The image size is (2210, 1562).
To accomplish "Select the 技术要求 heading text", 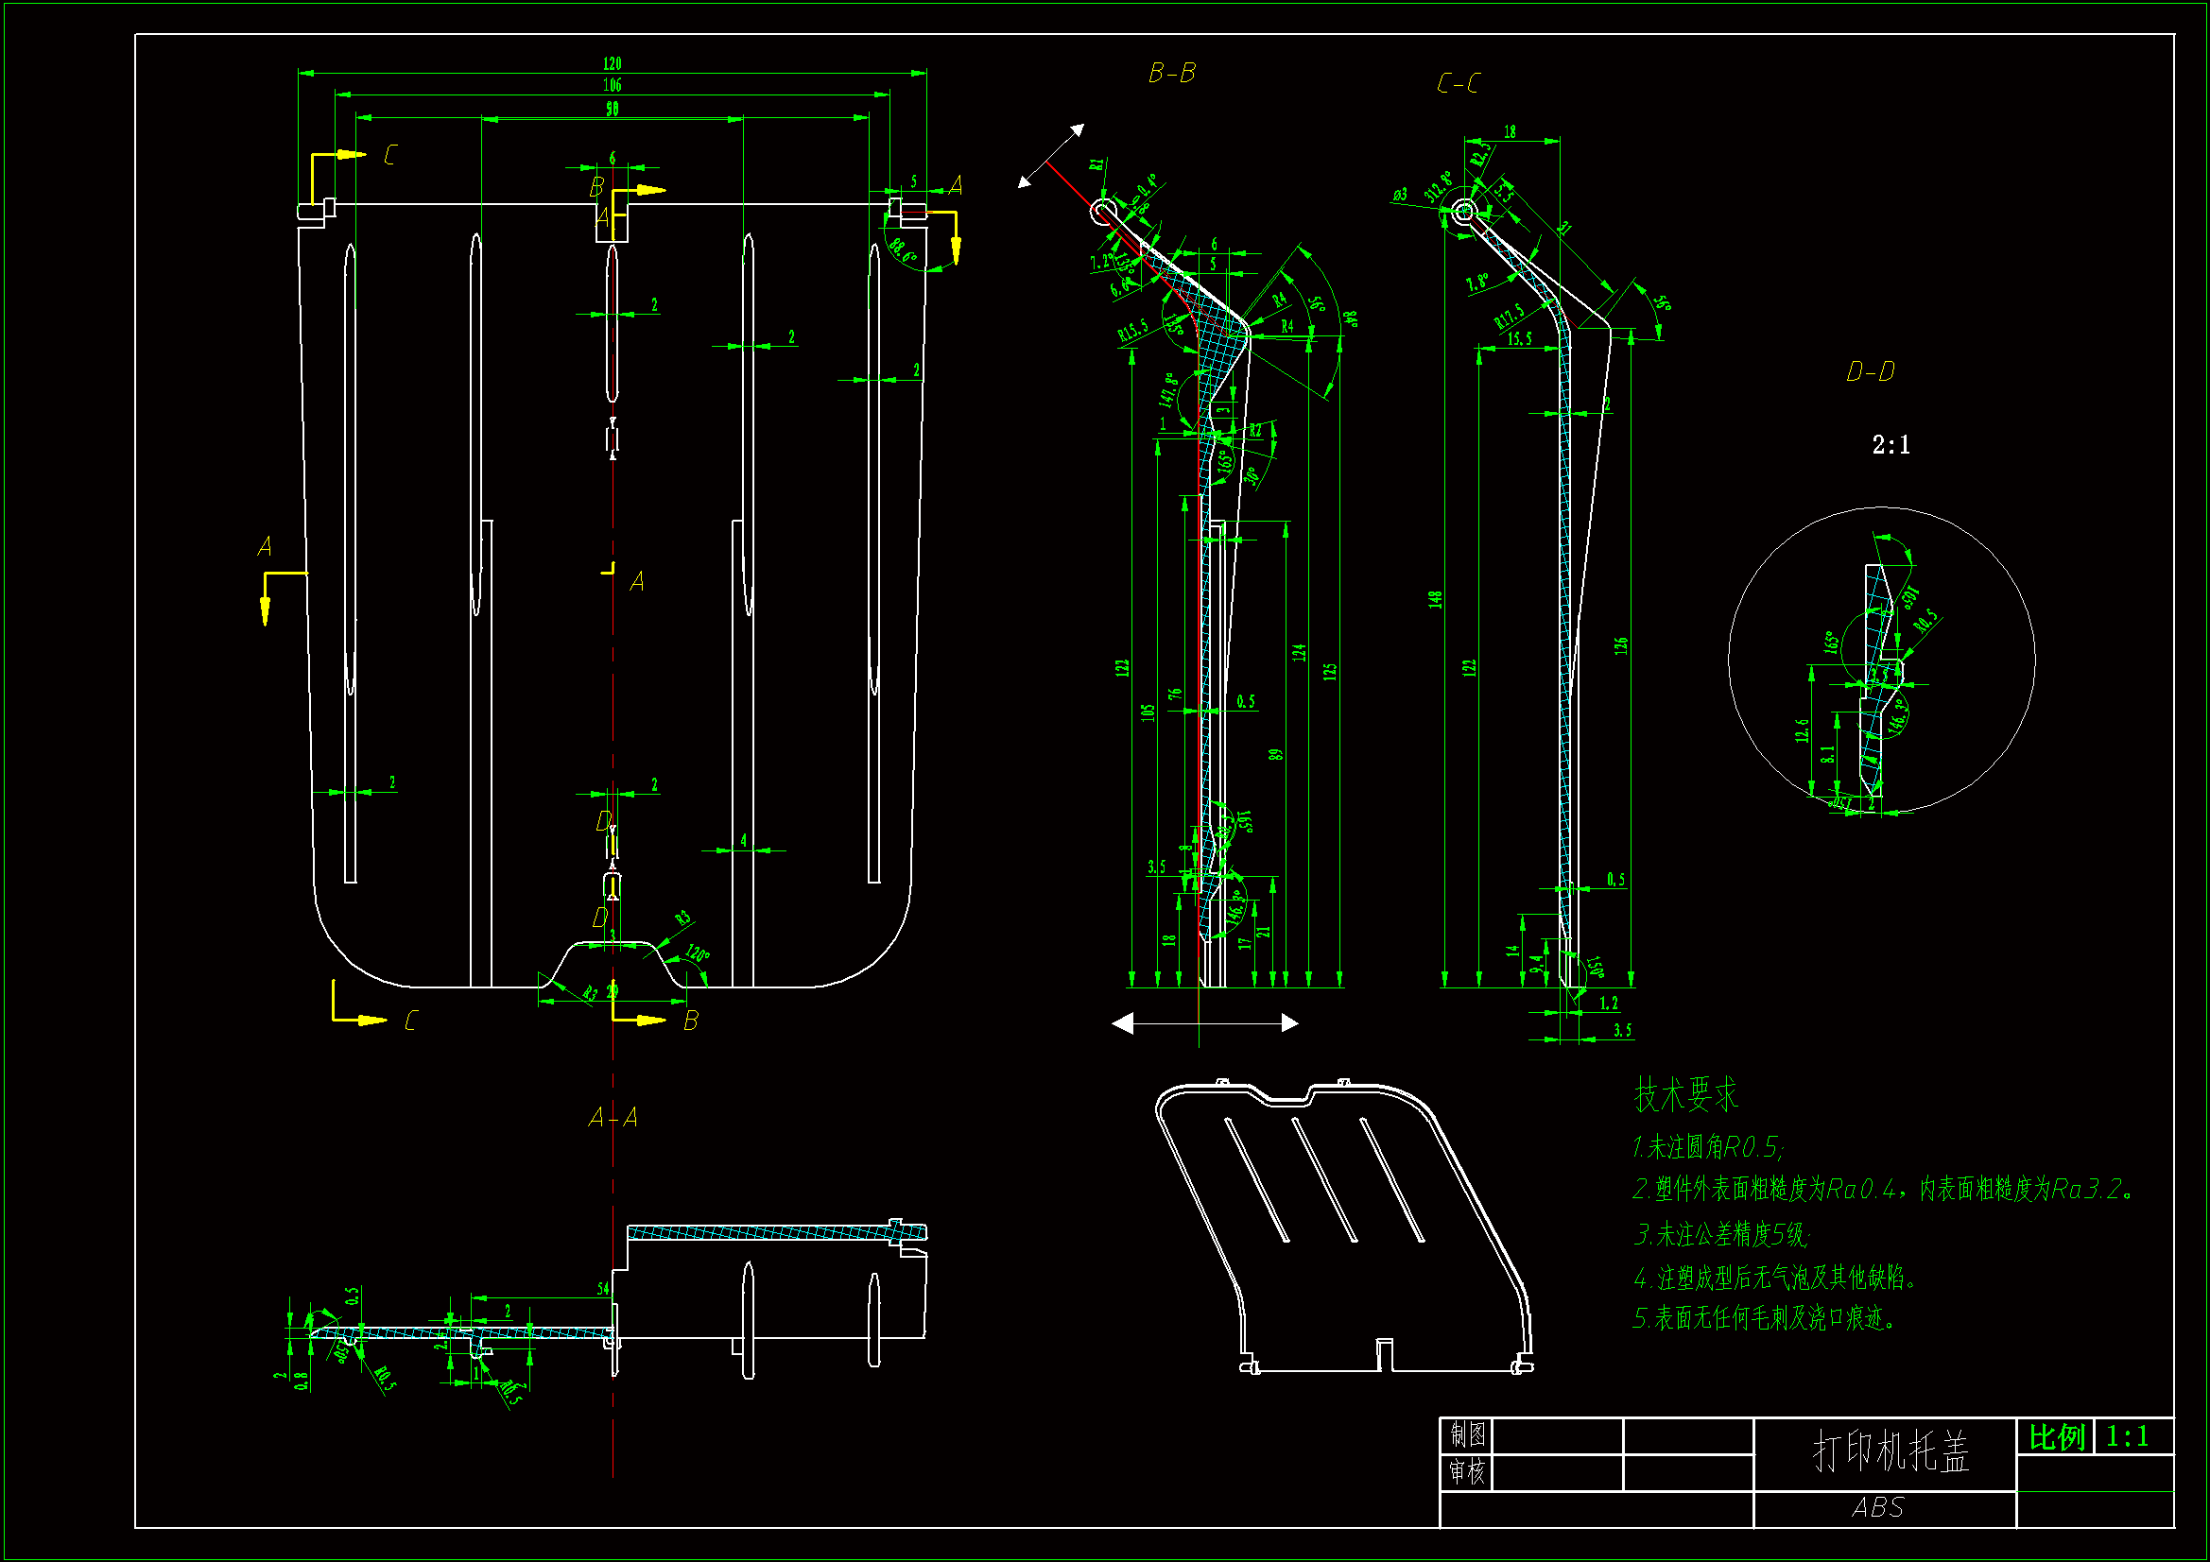I will pyautogui.click(x=1685, y=1094).
